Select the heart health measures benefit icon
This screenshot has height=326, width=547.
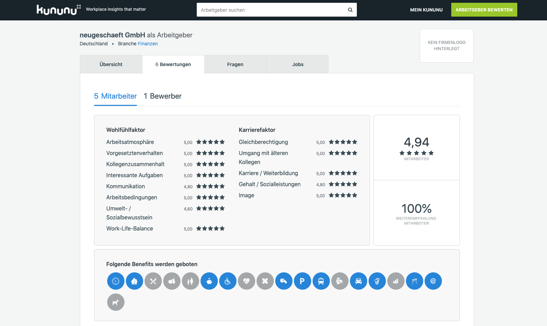[x=247, y=281]
